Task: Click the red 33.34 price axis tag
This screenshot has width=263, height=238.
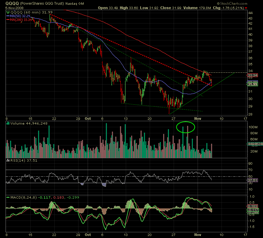Action: 253,75
